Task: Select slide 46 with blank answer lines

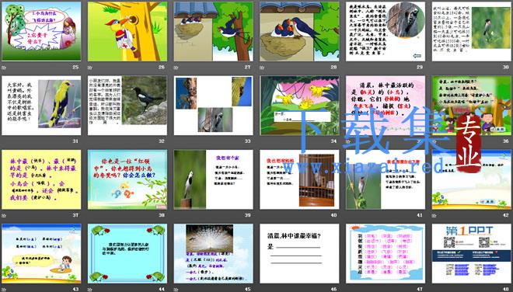Action: coord(299,253)
